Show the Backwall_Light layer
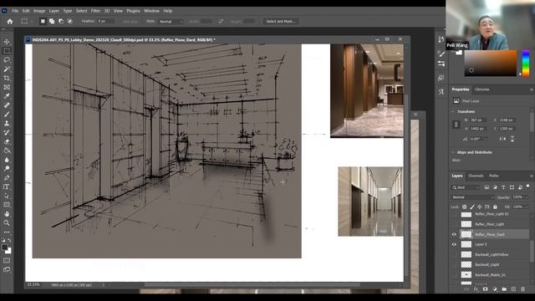The height and width of the screenshot is (301, 535). click(x=454, y=264)
